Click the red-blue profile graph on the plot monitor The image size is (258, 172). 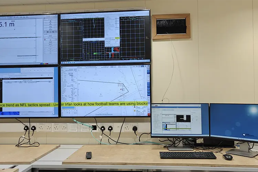coord(112,53)
